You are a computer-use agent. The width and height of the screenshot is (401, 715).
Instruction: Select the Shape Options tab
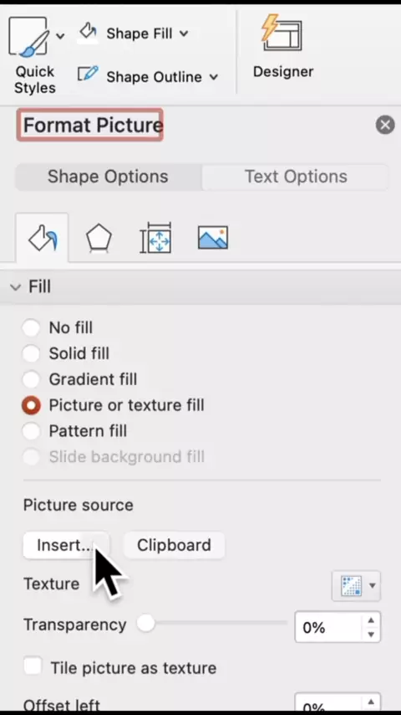(109, 177)
